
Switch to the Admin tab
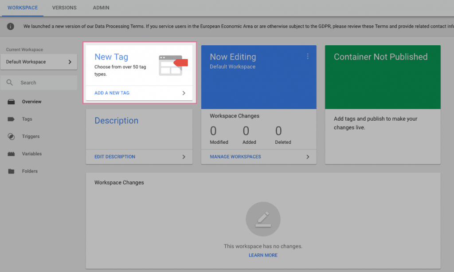[x=101, y=8]
